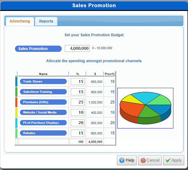Click the Sales Promotion label button

(x=38, y=49)
